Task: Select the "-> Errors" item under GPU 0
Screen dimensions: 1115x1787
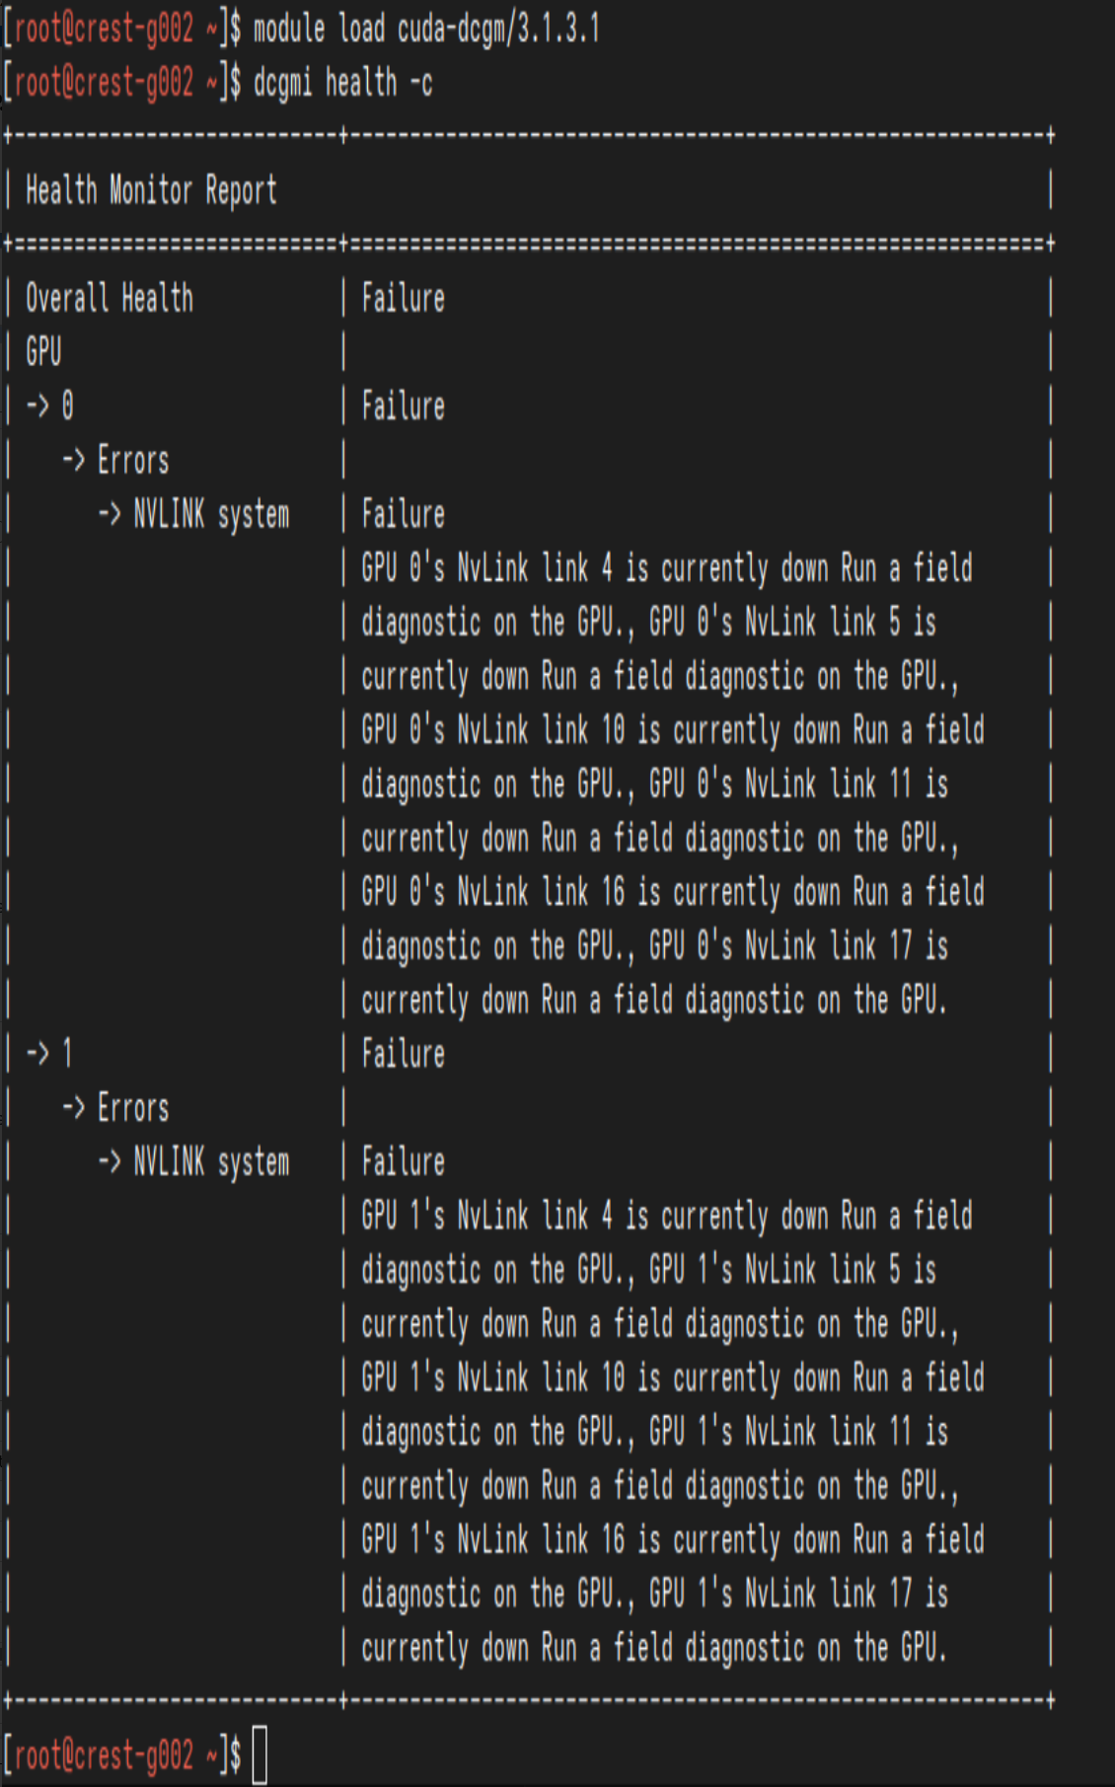Action: click(x=115, y=460)
